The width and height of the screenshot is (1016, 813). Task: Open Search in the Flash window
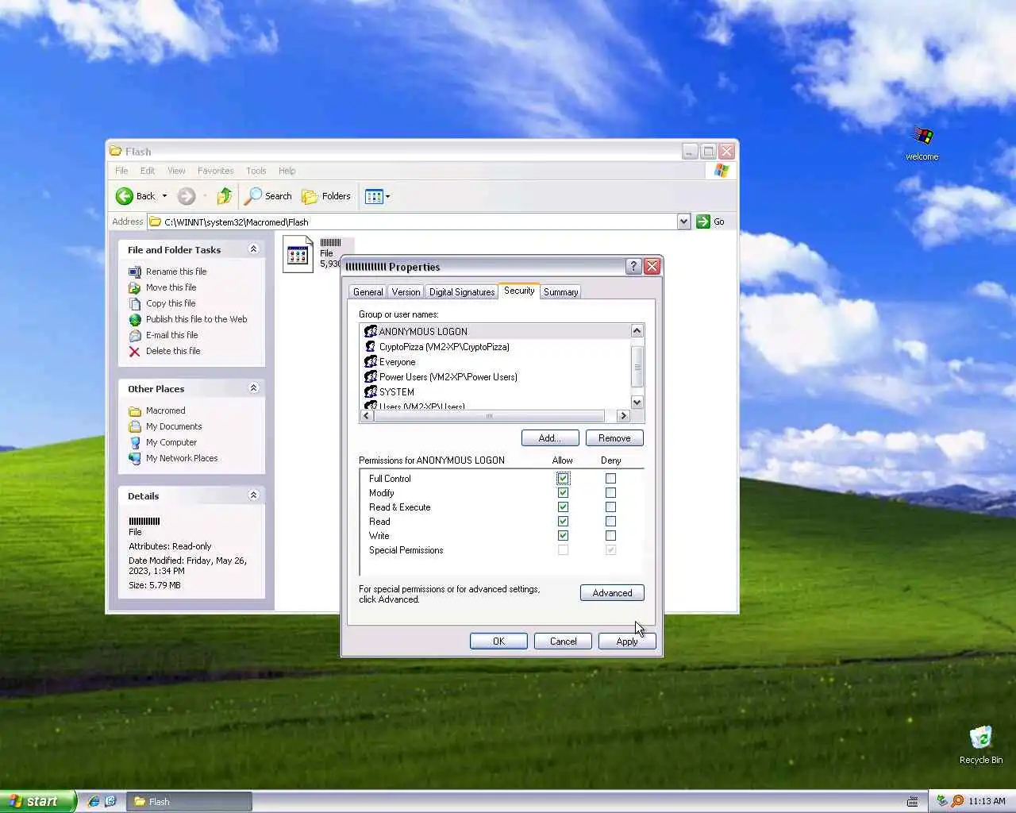[268, 196]
